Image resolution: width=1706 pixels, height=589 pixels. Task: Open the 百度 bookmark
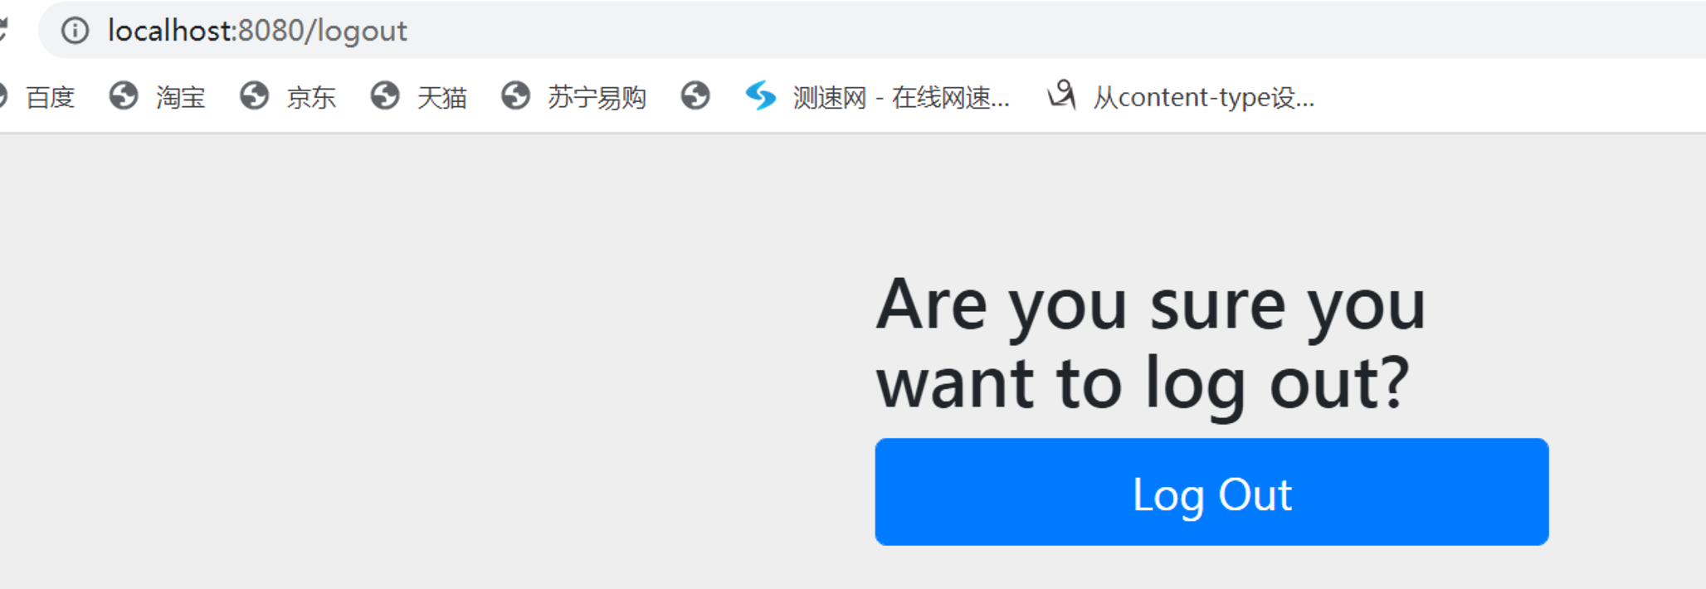coord(50,98)
